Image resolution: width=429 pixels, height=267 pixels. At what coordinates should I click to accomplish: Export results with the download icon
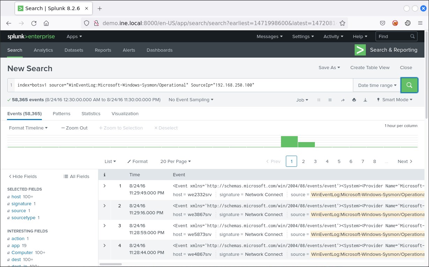[365, 100]
